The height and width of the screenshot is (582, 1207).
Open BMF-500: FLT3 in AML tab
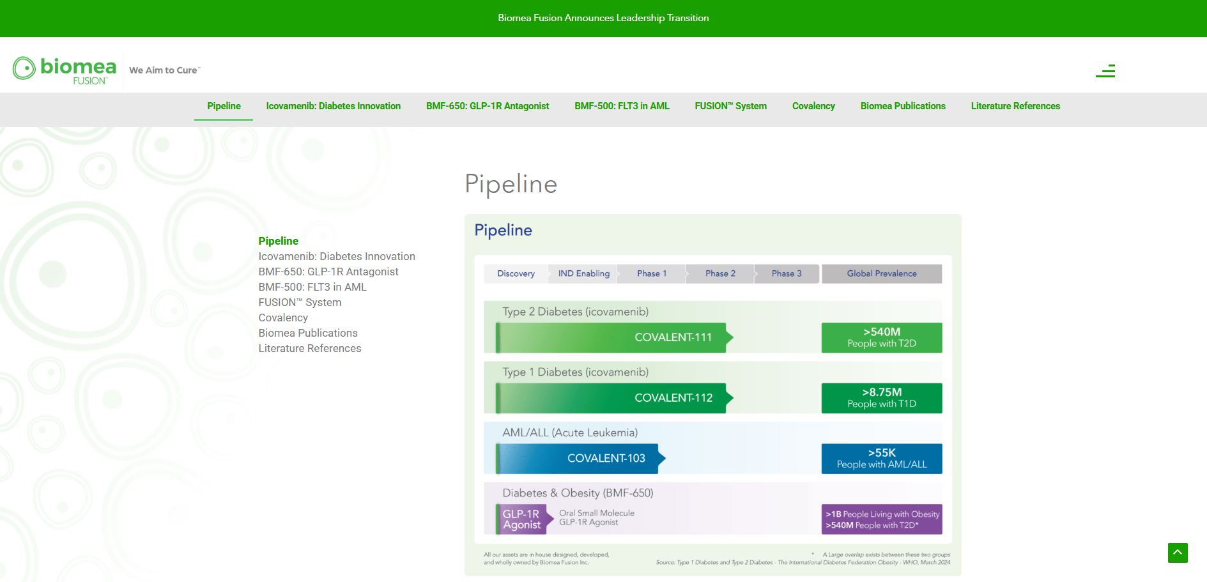[622, 106]
